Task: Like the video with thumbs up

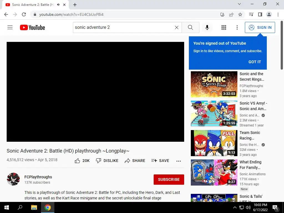Action: [82, 161]
